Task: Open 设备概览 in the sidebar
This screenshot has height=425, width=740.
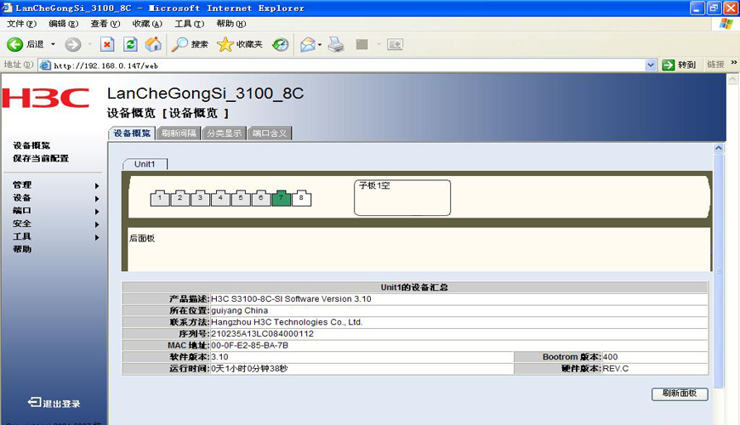Action: click(x=31, y=145)
